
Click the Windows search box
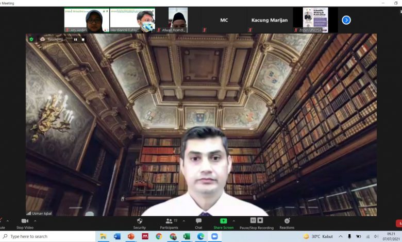[49, 236]
